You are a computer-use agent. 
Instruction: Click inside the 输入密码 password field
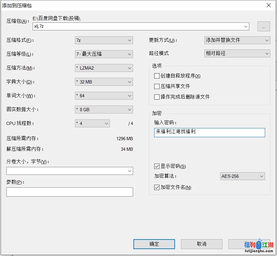[x=209, y=132]
